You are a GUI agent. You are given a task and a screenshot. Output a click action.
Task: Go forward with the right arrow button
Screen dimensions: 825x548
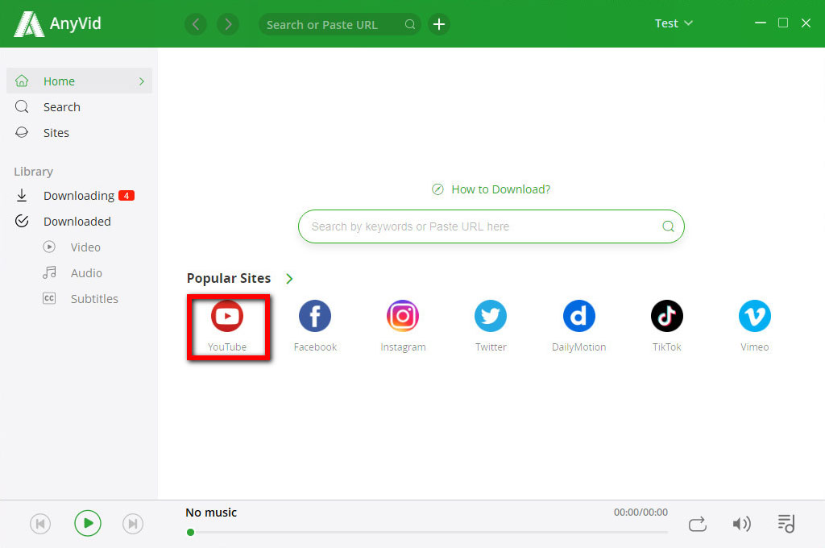point(228,24)
